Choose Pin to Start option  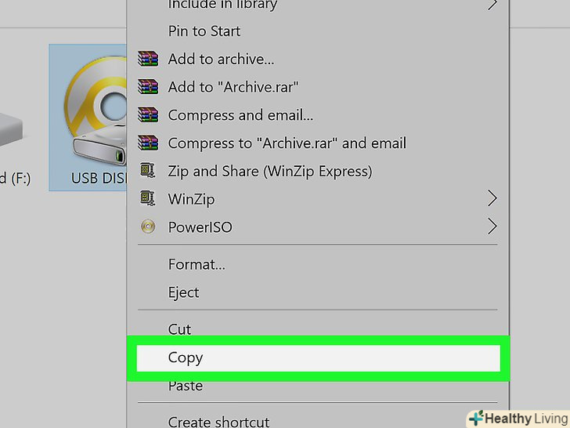click(x=204, y=31)
